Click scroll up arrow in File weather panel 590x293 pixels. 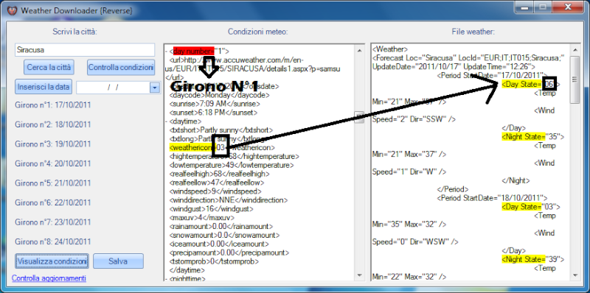pyautogui.click(x=575, y=50)
